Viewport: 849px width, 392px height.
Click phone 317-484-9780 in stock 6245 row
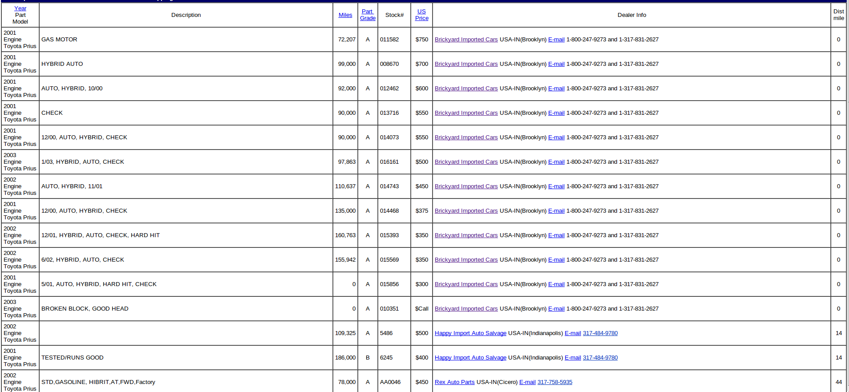coord(600,358)
